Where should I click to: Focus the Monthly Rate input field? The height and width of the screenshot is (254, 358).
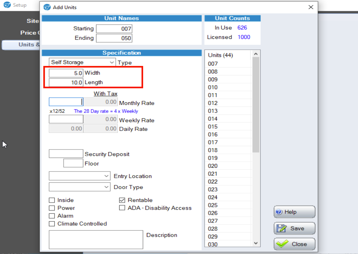pos(66,102)
